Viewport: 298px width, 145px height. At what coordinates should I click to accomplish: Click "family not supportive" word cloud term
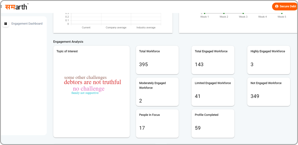click(x=85, y=93)
